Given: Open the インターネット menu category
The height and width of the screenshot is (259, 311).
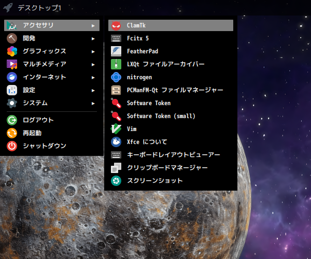Looking at the screenshot, I should tap(52, 77).
